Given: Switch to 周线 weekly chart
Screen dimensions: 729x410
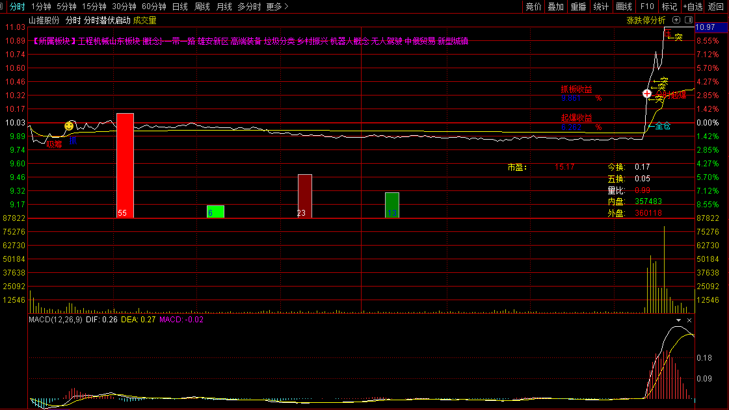Looking at the screenshot, I should 202,6.
